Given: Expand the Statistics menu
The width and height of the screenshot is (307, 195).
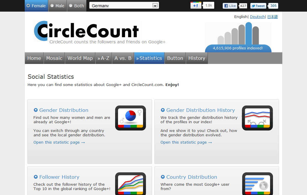Looking at the screenshot, I should [x=149, y=58].
